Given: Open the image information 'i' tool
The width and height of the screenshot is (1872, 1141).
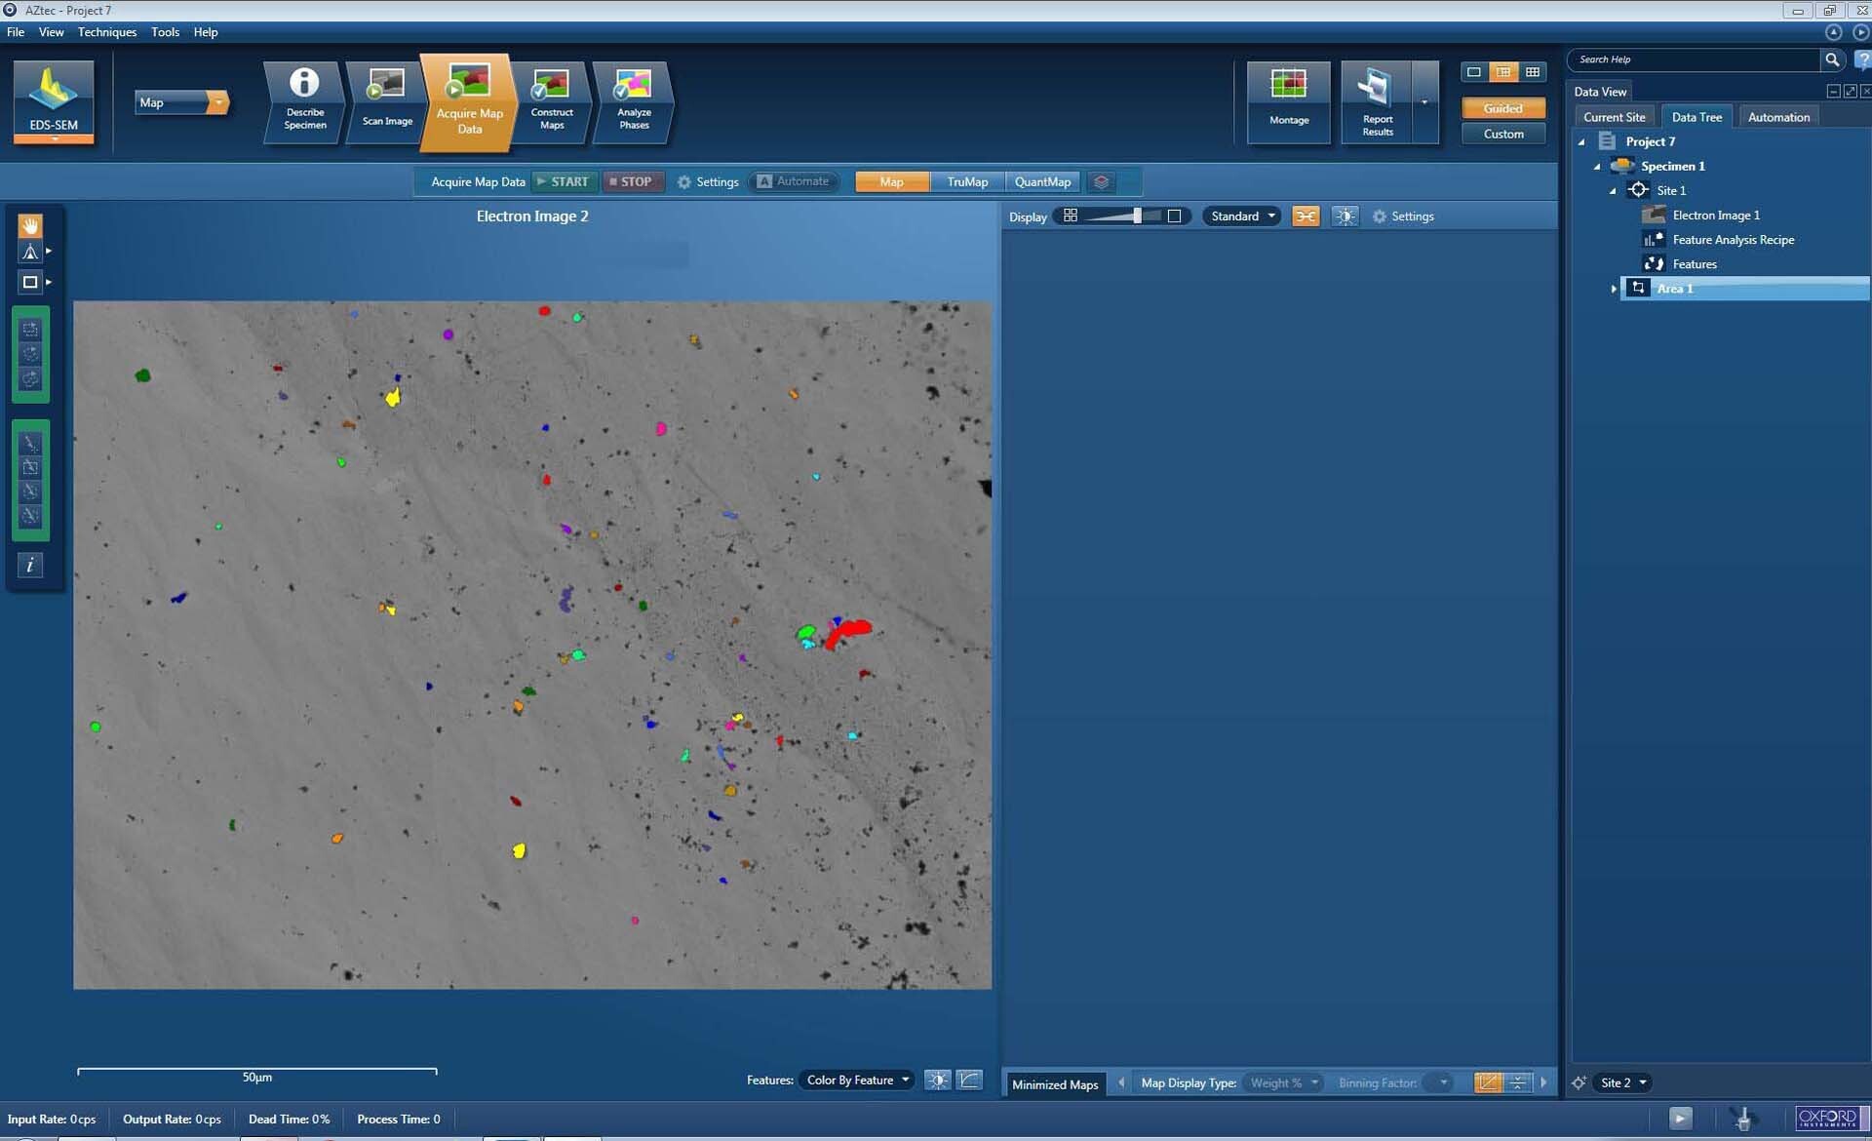Looking at the screenshot, I should (30, 566).
